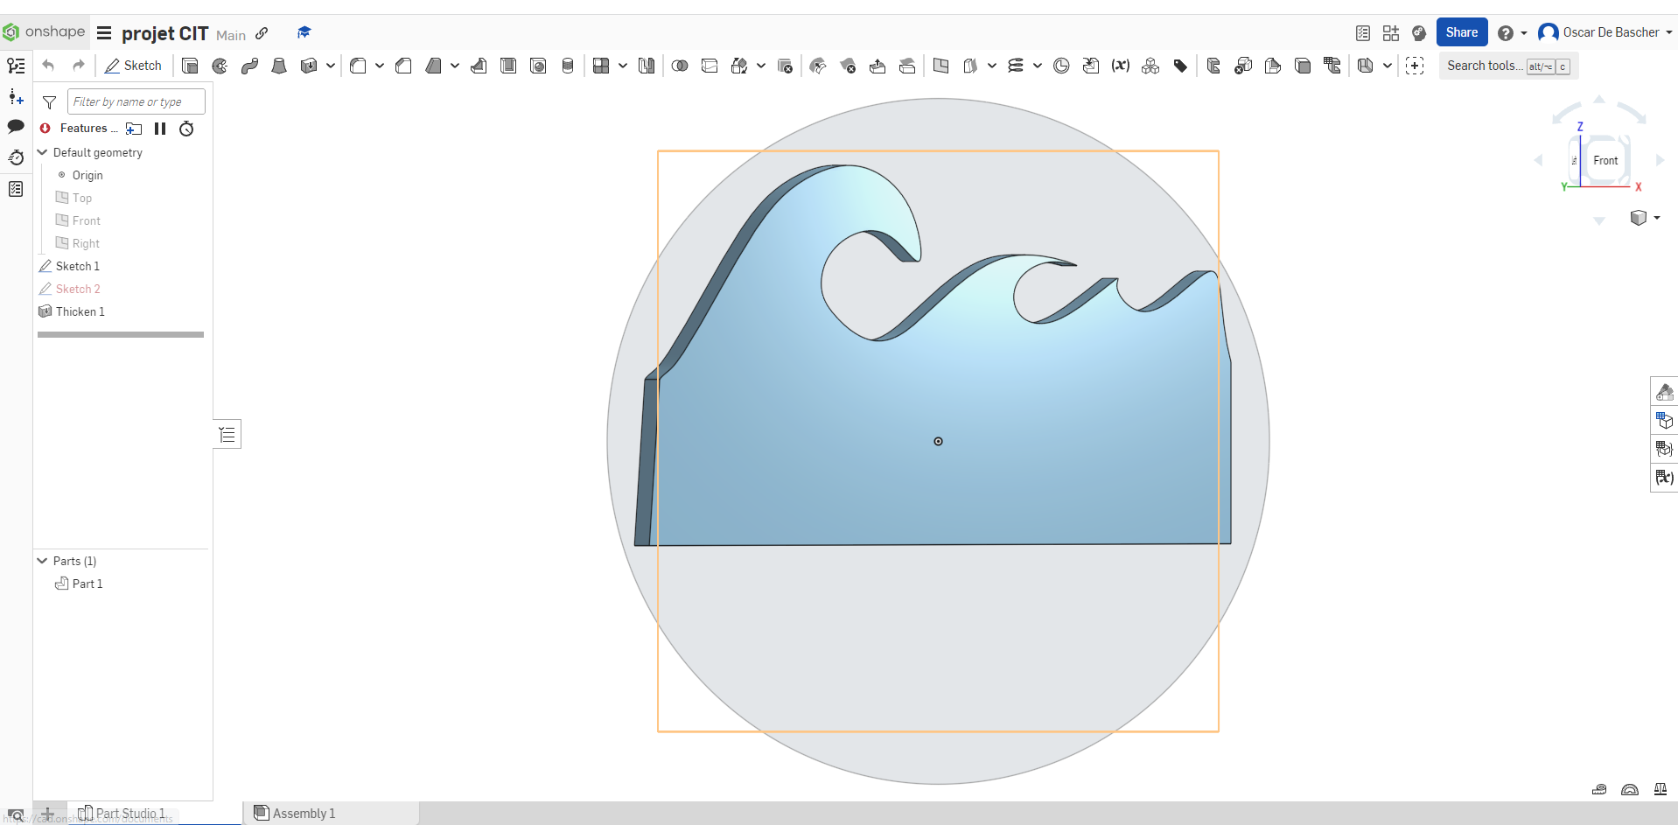Click the blue Share button
Screen dimensions: 1678x825
click(1461, 32)
